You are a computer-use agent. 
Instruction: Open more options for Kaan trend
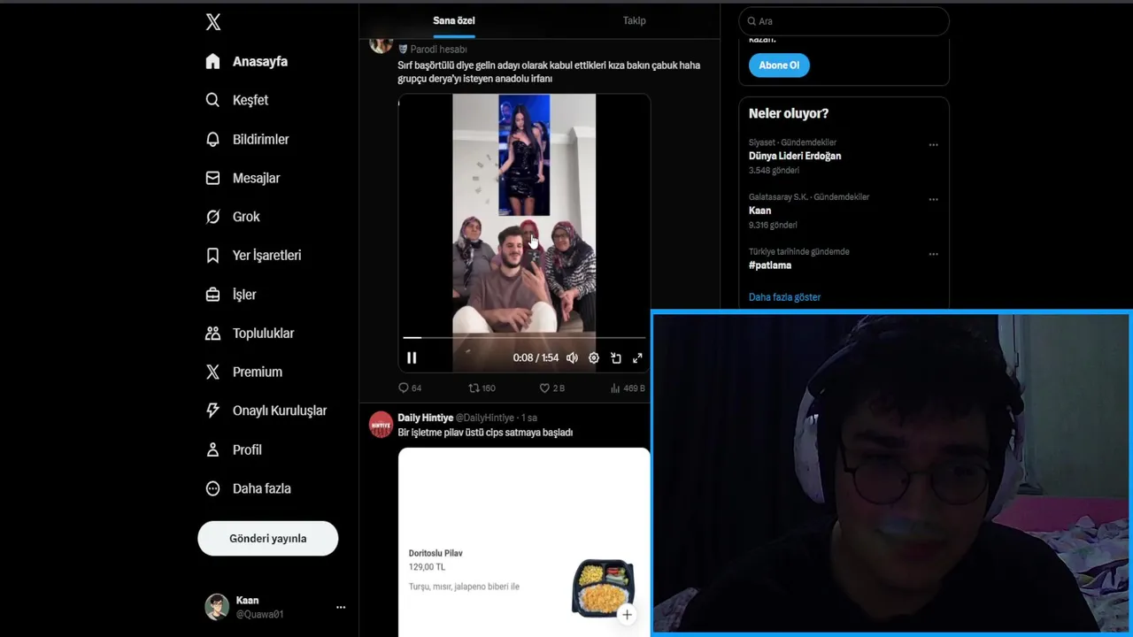(x=933, y=200)
